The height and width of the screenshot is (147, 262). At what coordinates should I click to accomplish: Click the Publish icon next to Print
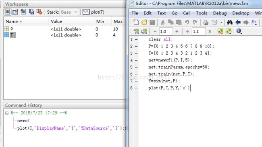tap(214, 22)
